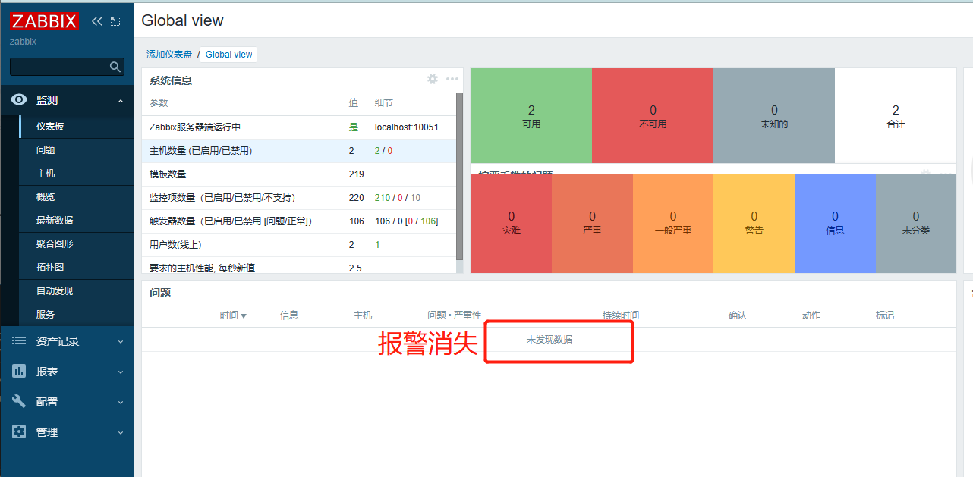
Task: Open 系统信息 widget gear settings
Action: pos(433,79)
